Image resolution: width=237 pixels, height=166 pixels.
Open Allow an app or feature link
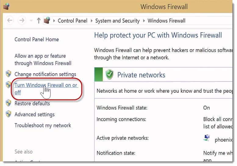point(43,60)
